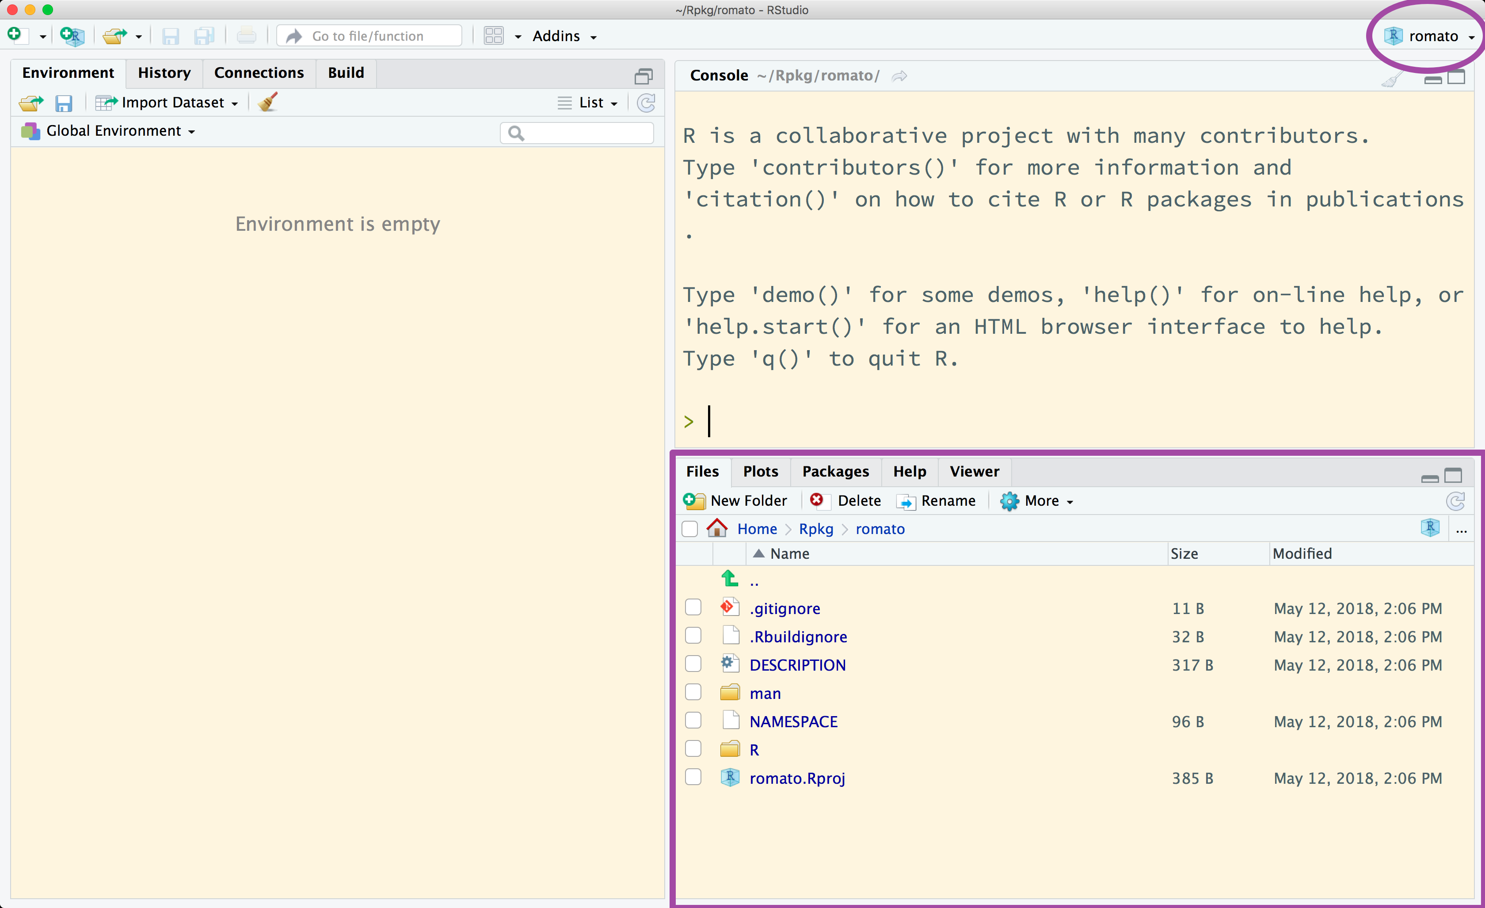Switch to the History tab
Image resolution: width=1485 pixels, height=908 pixels.
[164, 73]
